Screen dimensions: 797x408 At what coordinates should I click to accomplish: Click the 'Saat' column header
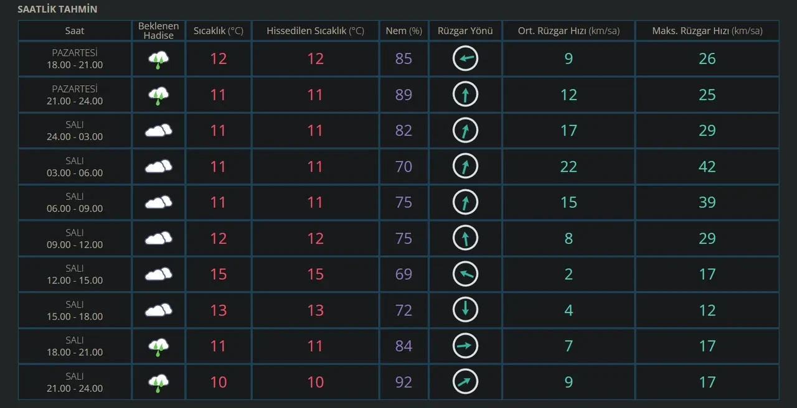tap(75, 30)
